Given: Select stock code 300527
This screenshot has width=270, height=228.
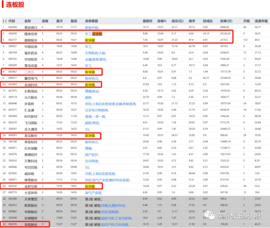Looking at the screenshot, I should point(12,46).
